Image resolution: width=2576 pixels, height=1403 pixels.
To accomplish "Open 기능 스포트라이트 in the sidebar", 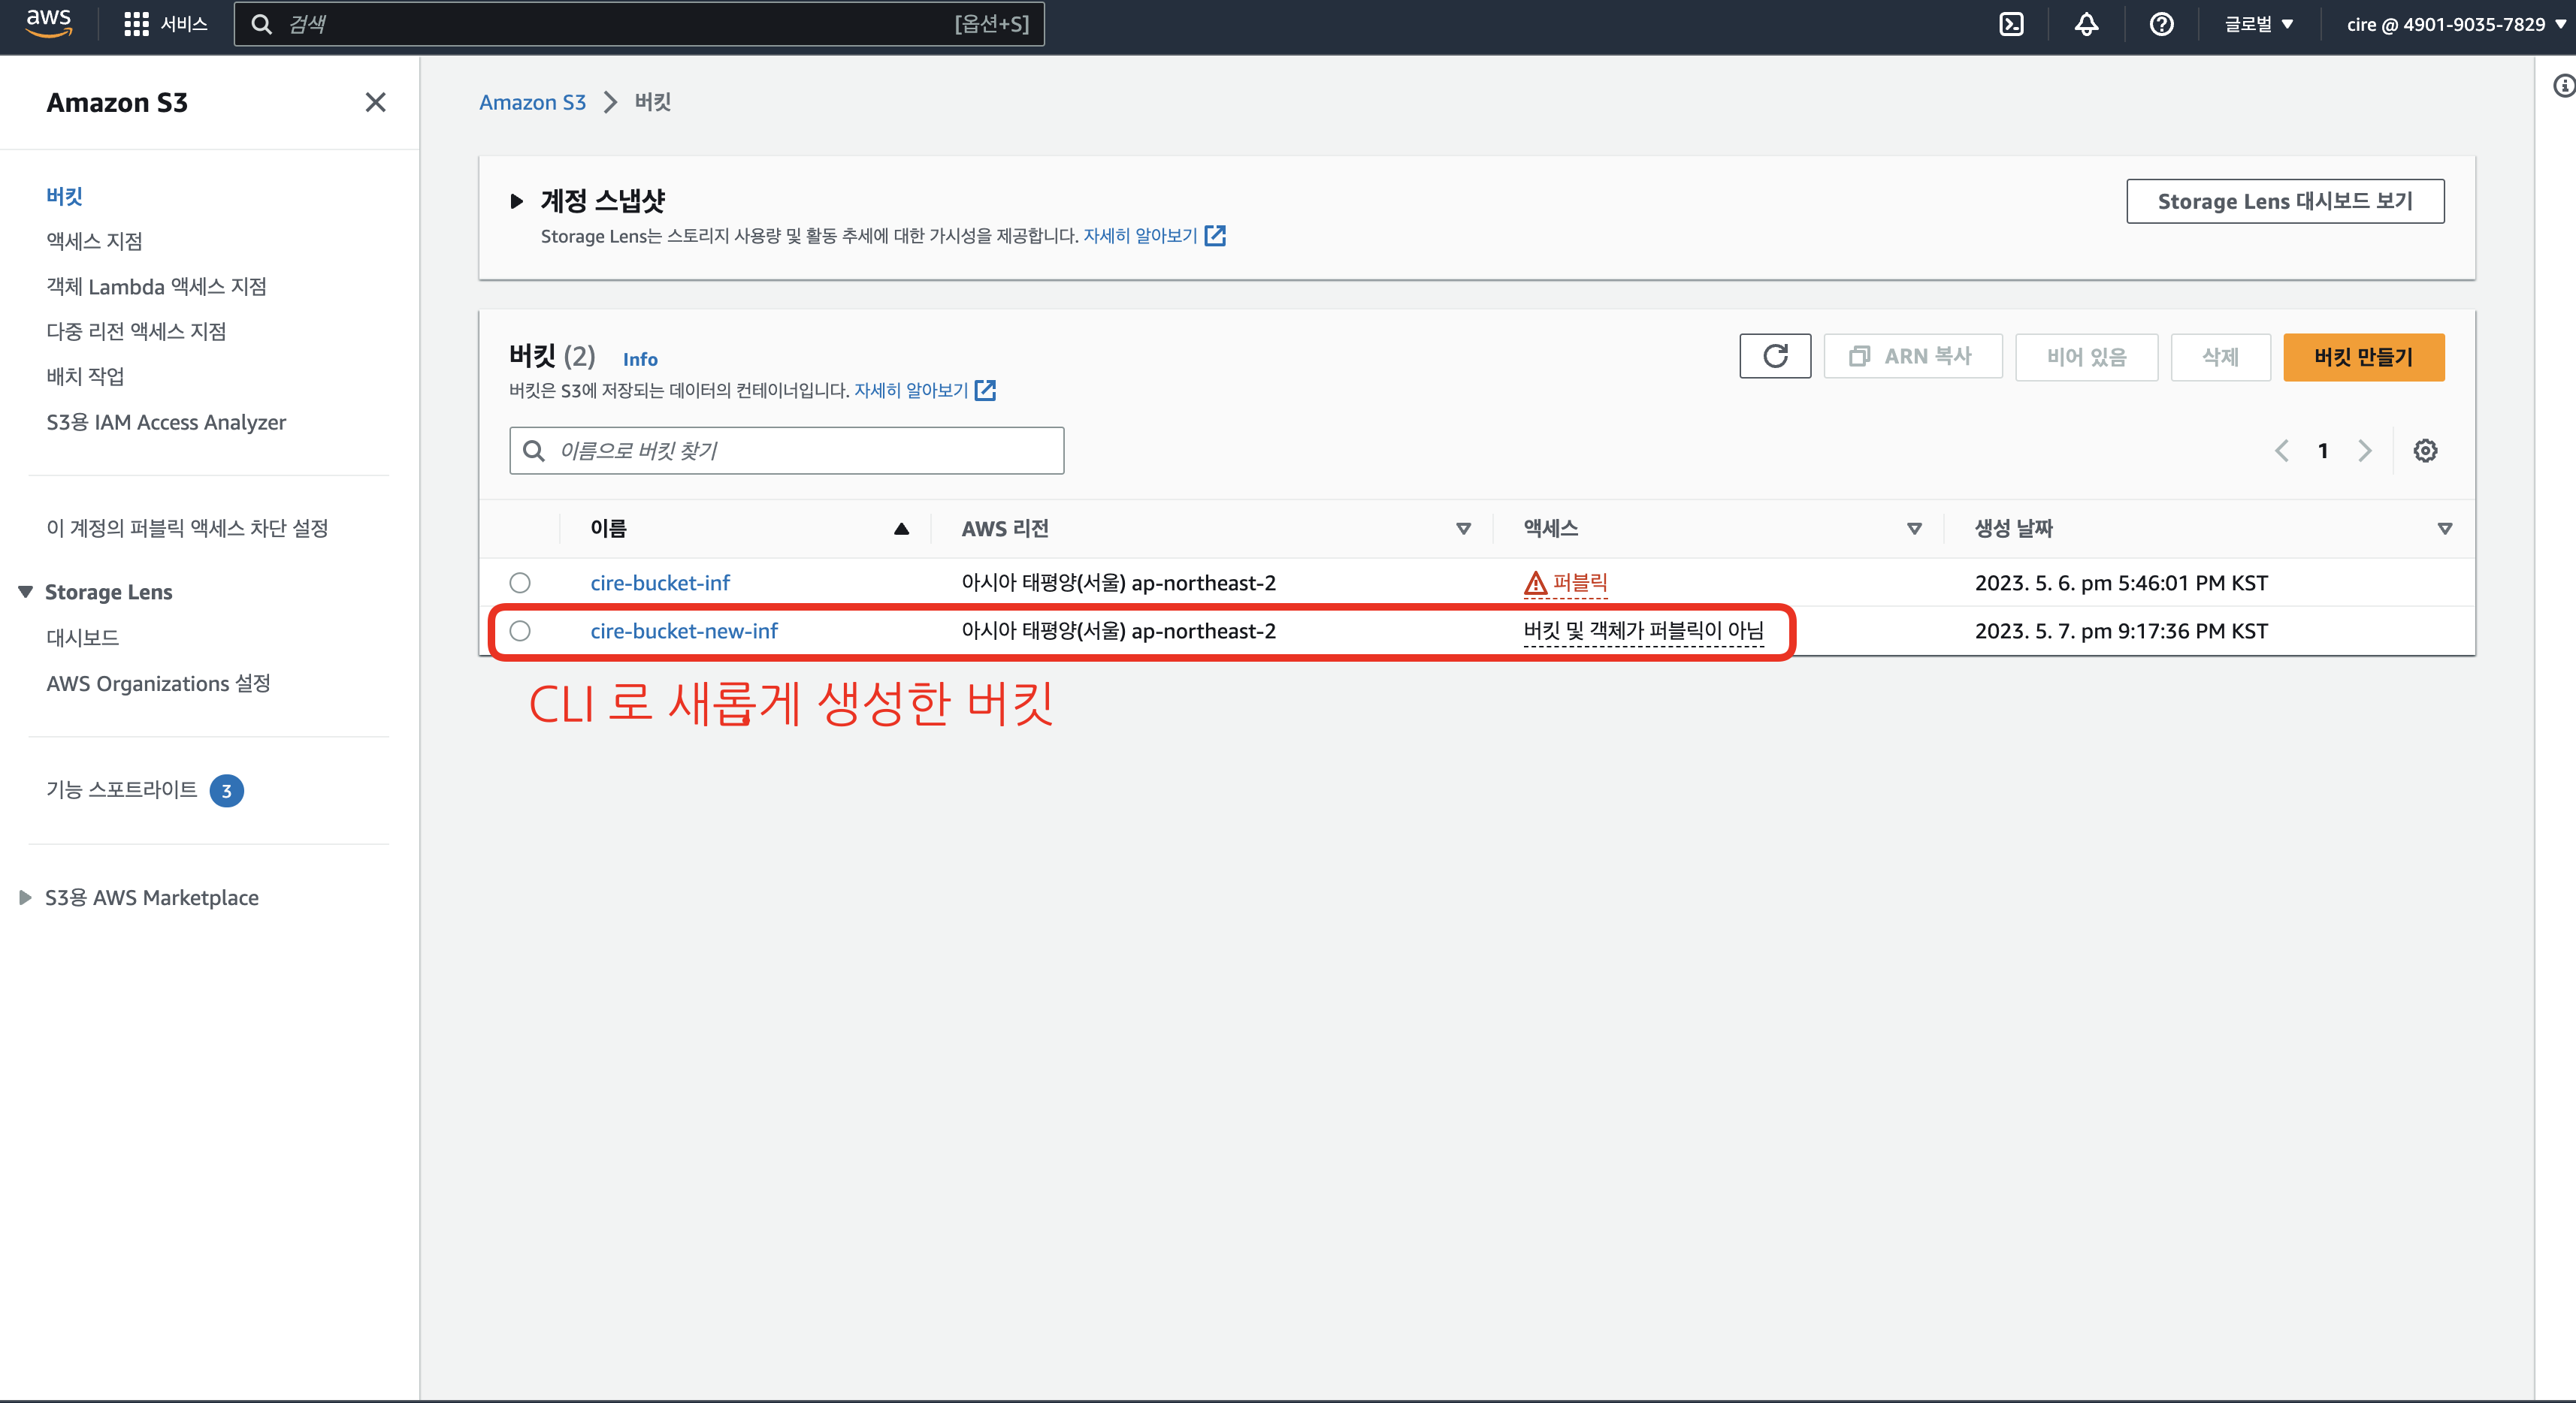I will (122, 789).
